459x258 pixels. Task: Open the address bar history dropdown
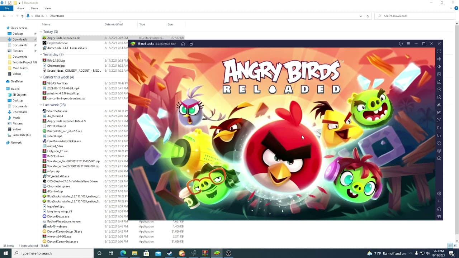point(360,16)
